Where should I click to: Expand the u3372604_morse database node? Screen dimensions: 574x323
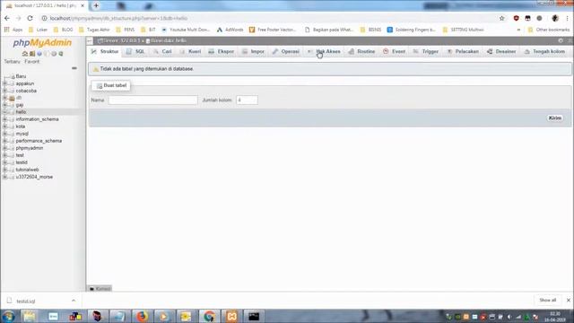[x=4, y=177]
